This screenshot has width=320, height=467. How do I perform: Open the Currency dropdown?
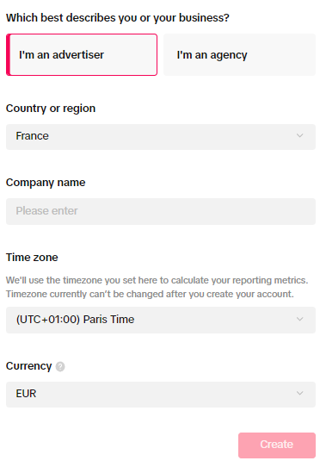point(161,395)
